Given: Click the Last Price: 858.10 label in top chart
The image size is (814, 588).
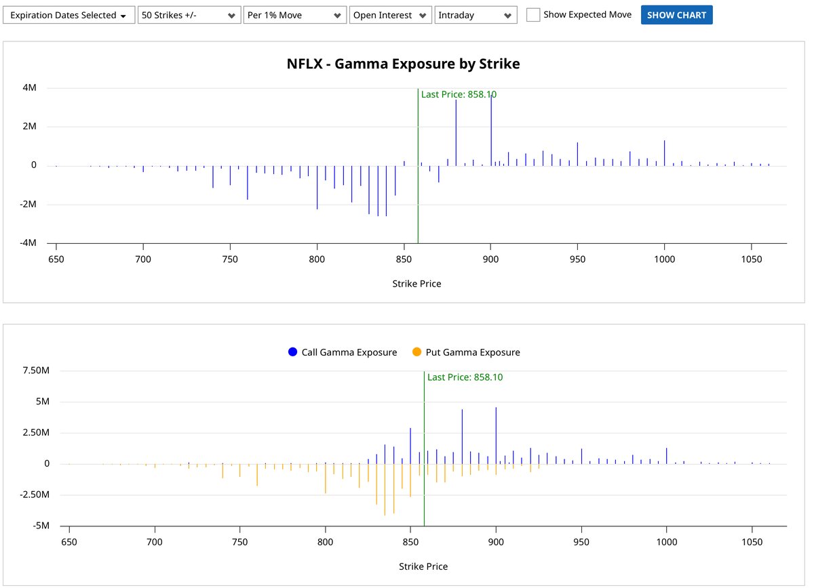Looking at the screenshot, I should tap(459, 95).
